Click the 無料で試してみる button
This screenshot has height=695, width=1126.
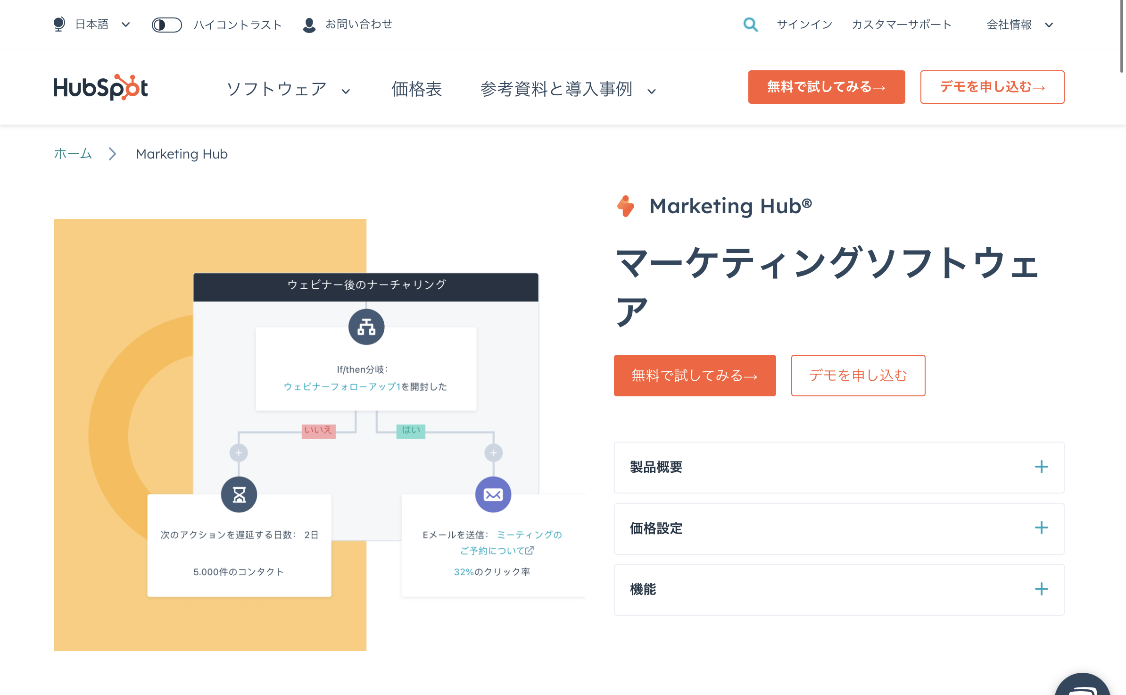tap(694, 375)
